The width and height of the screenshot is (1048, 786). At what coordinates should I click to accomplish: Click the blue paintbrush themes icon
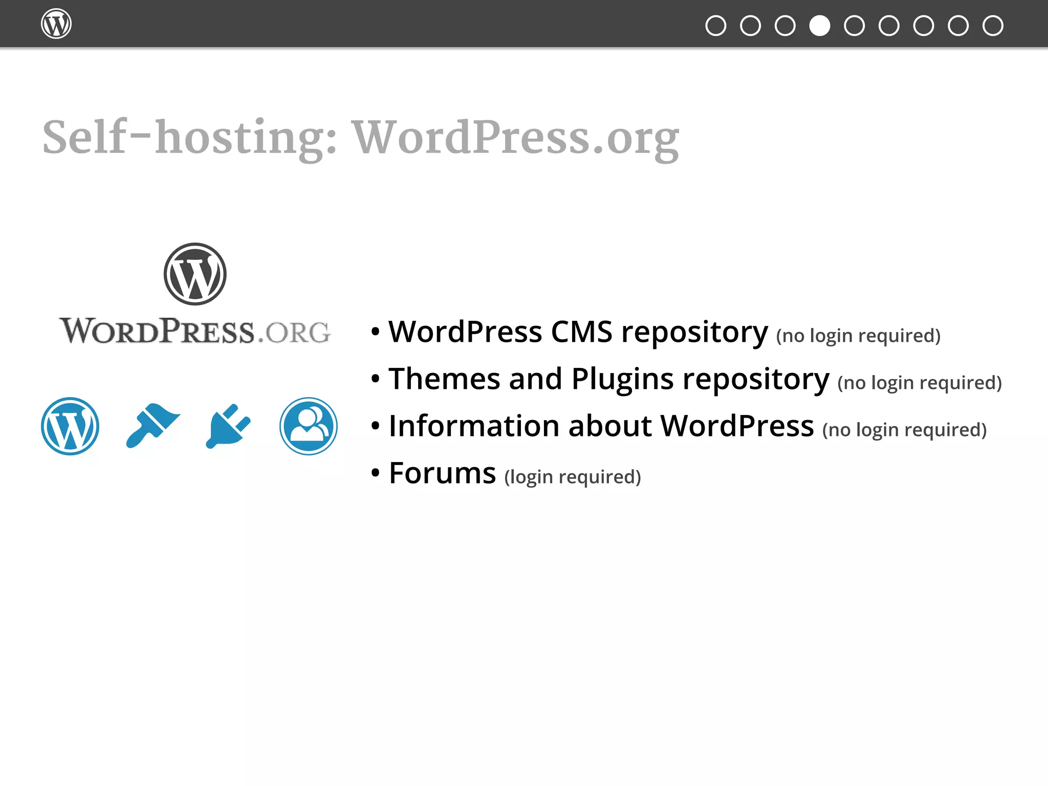coord(152,426)
